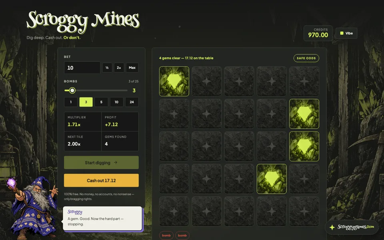
Task: Dig the tile in row 1, column 4
Action: coord(272,81)
